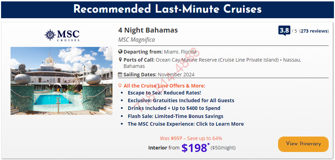Image resolution: width=335 pixels, height=160 pixels.
Task: Click the globe icon beside Departing from
Action: 120,52
